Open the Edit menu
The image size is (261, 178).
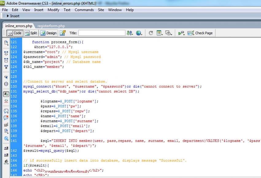[15, 10]
